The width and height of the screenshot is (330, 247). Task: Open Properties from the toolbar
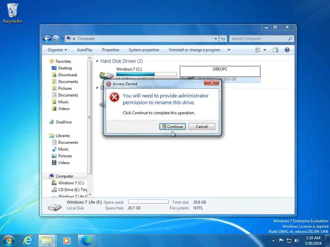[111, 50]
